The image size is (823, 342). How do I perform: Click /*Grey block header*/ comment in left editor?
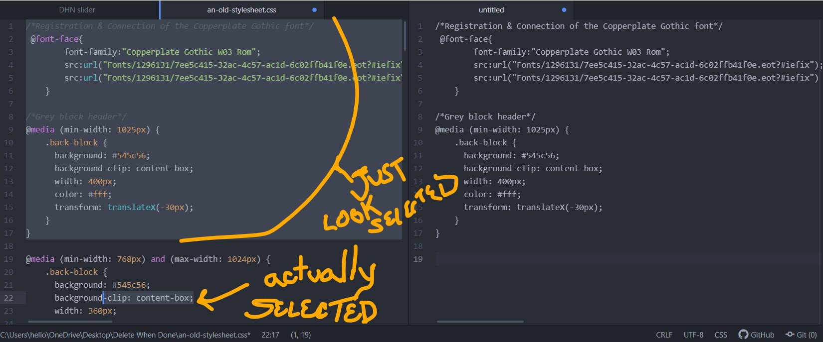(76, 116)
